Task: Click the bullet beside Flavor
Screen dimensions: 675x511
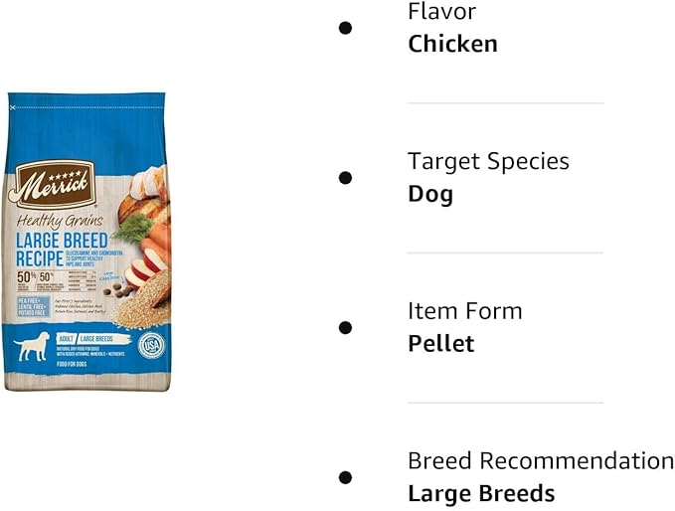Action: pyautogui.click(x=345, y=28)
